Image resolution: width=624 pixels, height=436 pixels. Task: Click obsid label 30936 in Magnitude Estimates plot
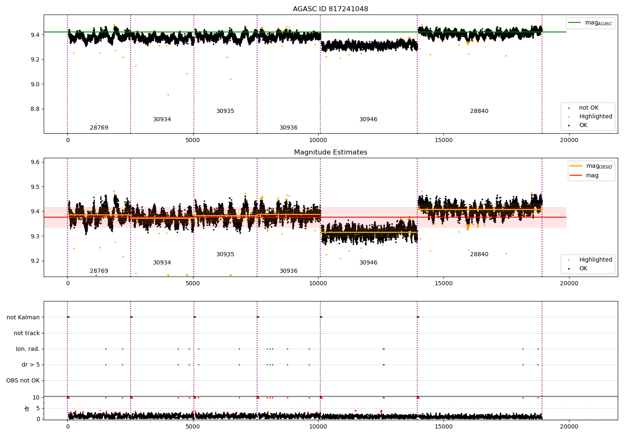pos(289,271)
